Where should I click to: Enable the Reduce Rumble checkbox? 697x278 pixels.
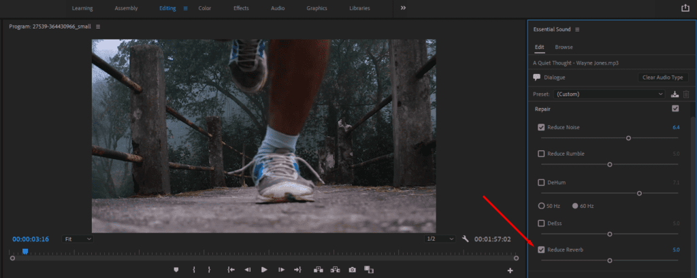pos(541,154)
